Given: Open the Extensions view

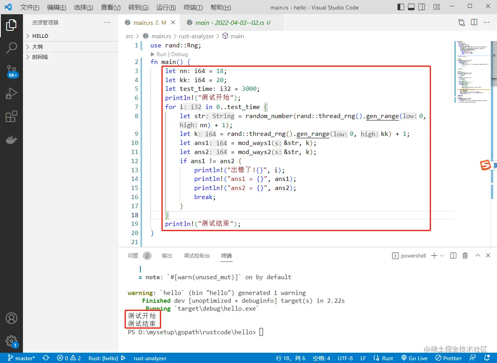Looking at the screenshot, I should tap(11, 117).
